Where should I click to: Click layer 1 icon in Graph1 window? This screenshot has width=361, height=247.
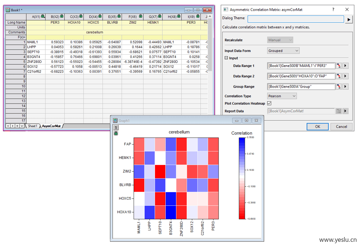(x=116, y=128)
